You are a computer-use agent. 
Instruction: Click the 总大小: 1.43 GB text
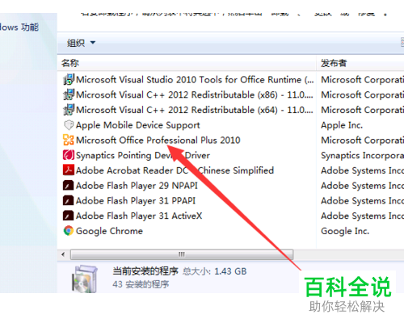pos(215,271)
